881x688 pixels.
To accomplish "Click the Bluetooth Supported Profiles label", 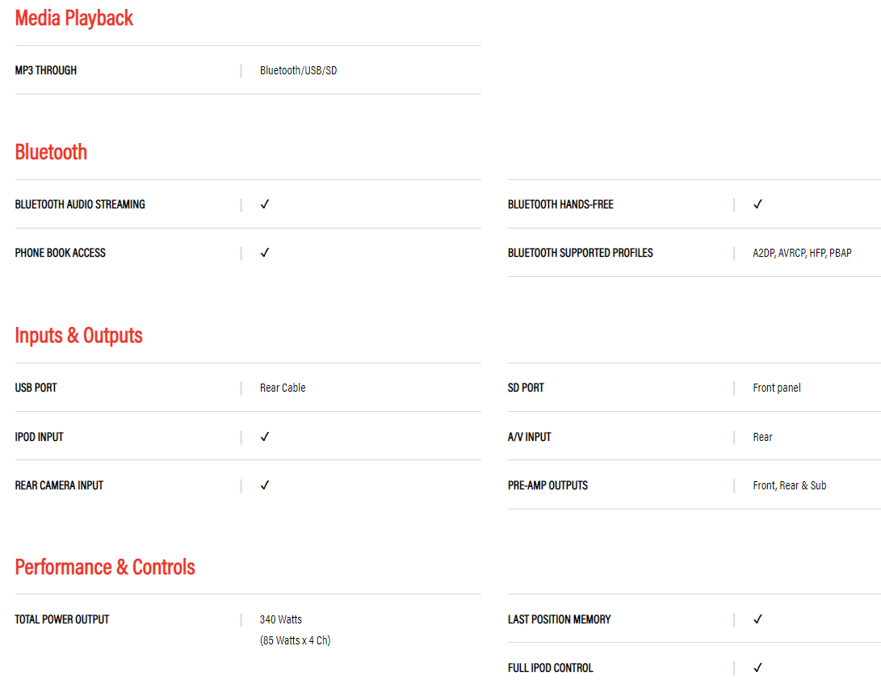I will pos(580,253).
